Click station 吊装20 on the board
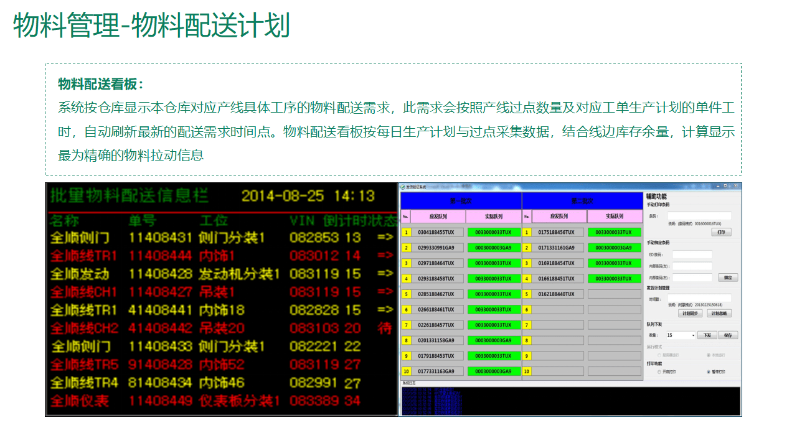The height and width of the screenshot is (448, 797). 222,328
